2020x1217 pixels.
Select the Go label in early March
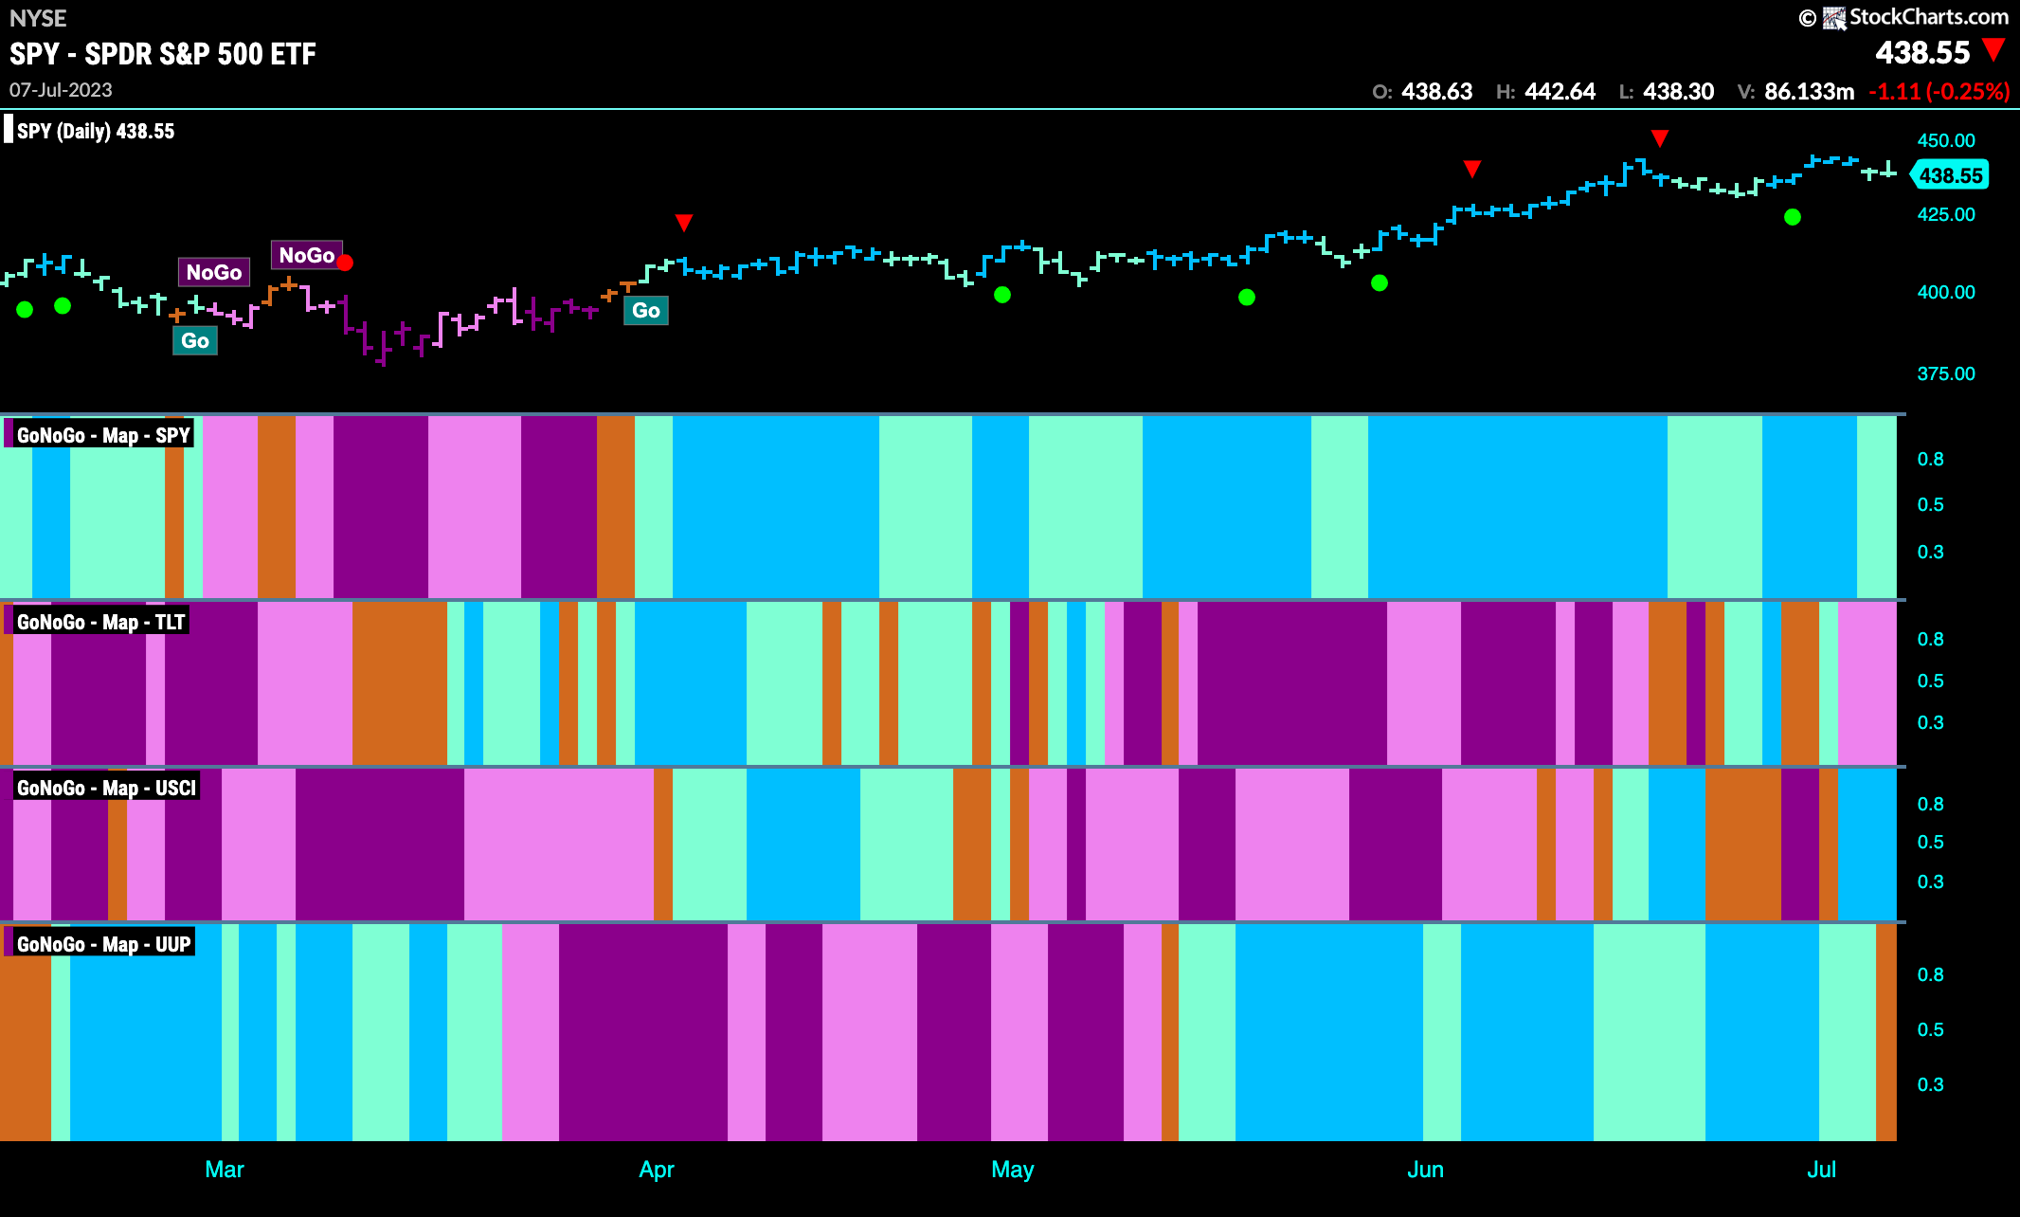(195, 340)
